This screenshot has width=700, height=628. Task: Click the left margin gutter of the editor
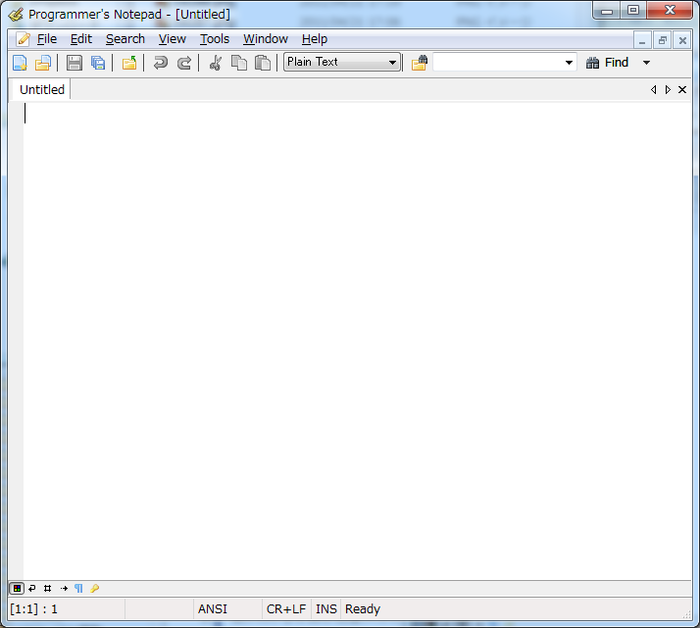pos(16,341)
